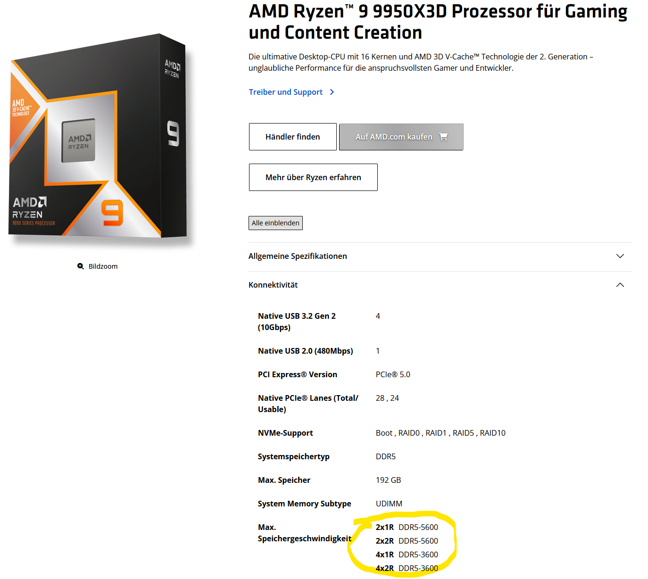This screenshot has height=579, width=648.
Task: Click the Allgemeine Spezifikationen heading
Action: [x=298, y=256]
